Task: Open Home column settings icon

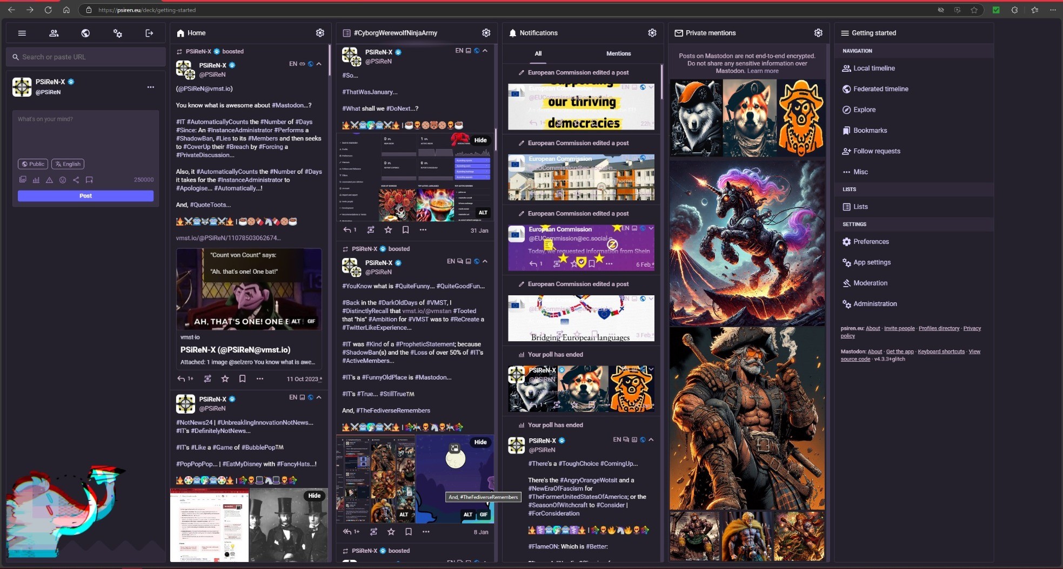Action: pos(320,33)
